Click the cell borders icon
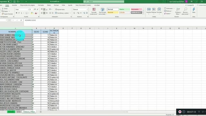The image size is (206, 116). (x=26, y=13)
